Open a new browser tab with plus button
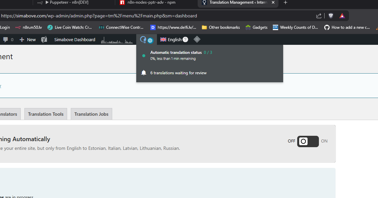Image resolution: width=378 pixels, height=198 pixels. (285, 3)
